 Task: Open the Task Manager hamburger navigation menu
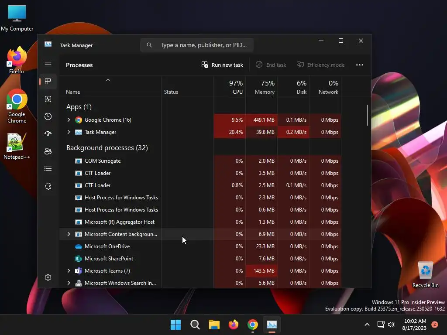[x=48, y=65]
